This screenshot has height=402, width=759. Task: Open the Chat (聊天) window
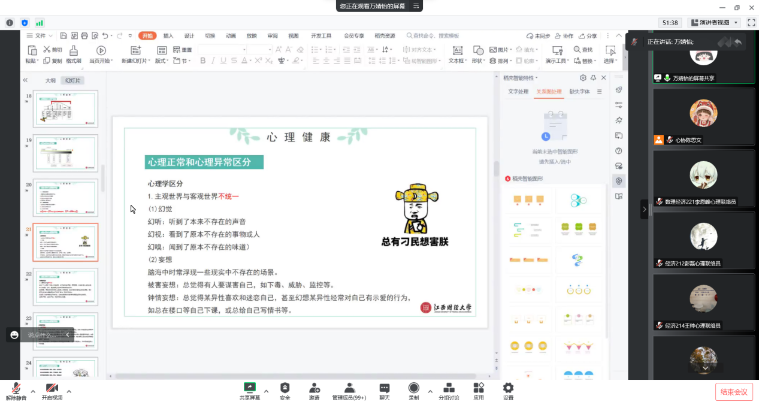coord(385,388)
